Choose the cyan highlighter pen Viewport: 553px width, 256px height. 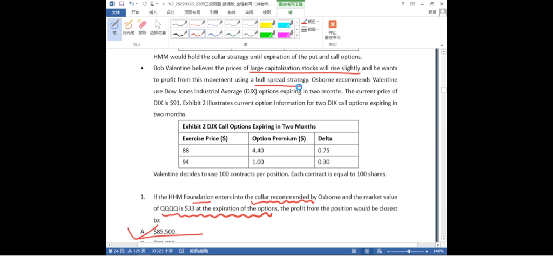click(286, 24)
